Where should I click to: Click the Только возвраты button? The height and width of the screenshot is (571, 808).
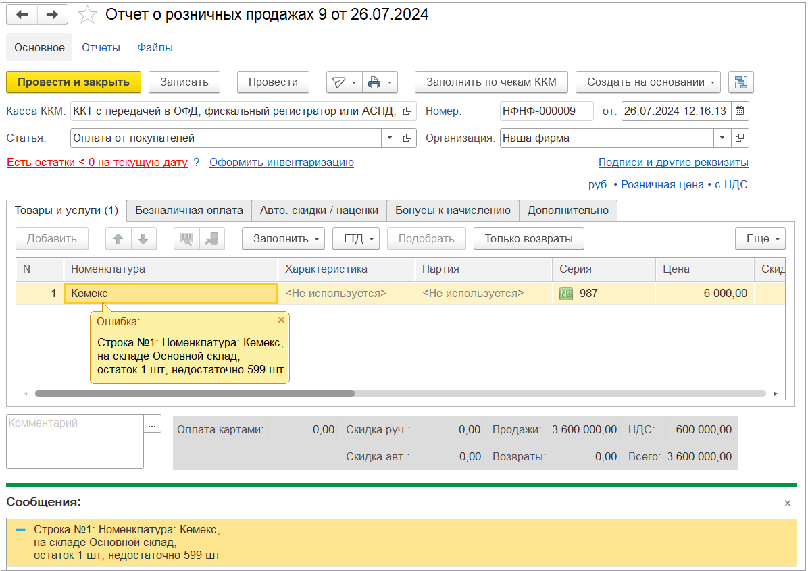[x=529, y=239]
